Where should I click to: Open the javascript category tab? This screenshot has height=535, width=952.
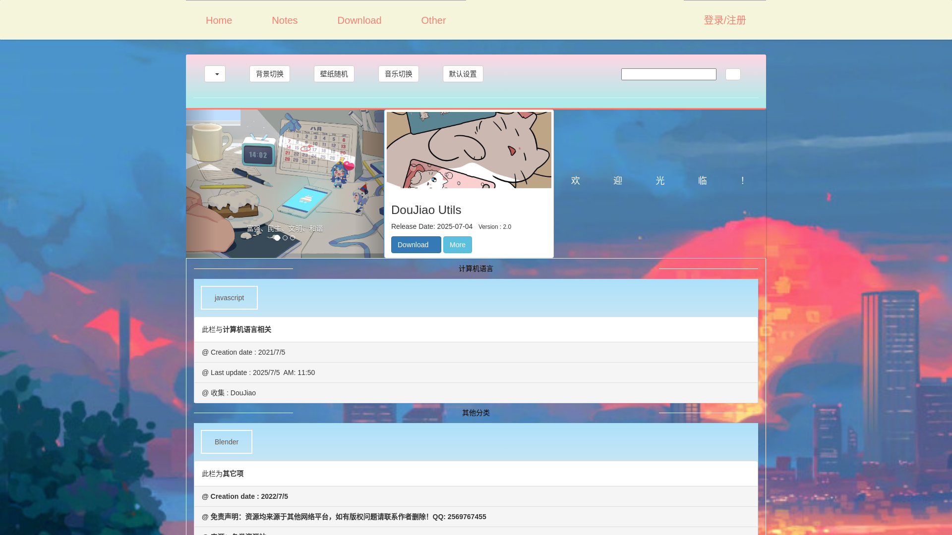[x=229, y=298]
